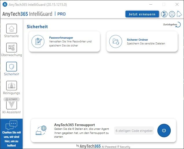Select the Reinigungs label in sidebar
This screenshot has height=149, width=184.
[x=12, y=93]
